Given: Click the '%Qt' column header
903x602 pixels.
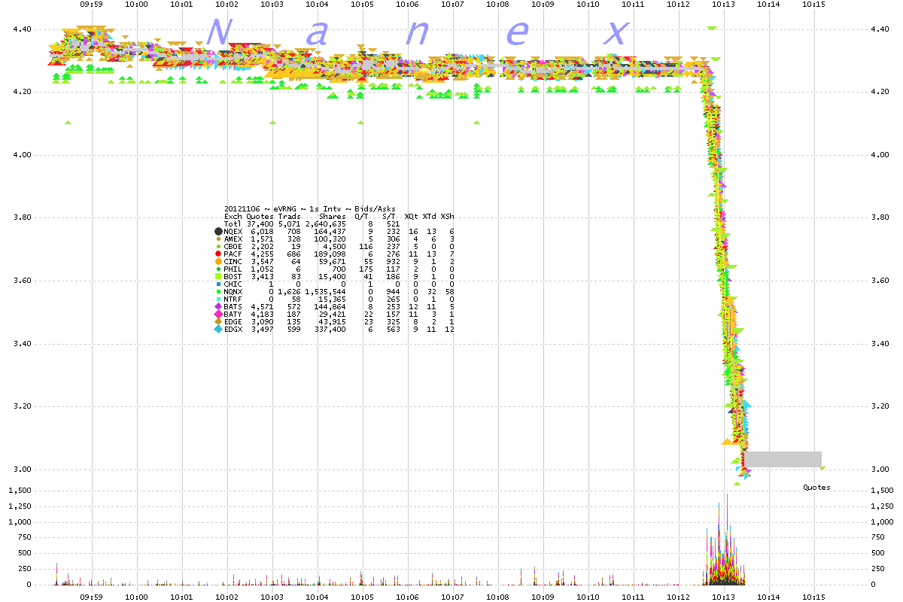Looking at the screenshot, I should click(413, 216).
